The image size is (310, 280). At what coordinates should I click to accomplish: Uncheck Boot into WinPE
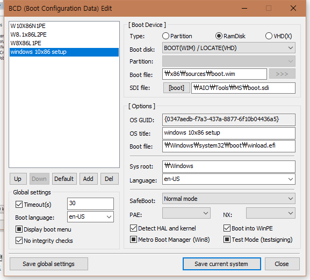point(227,228)
